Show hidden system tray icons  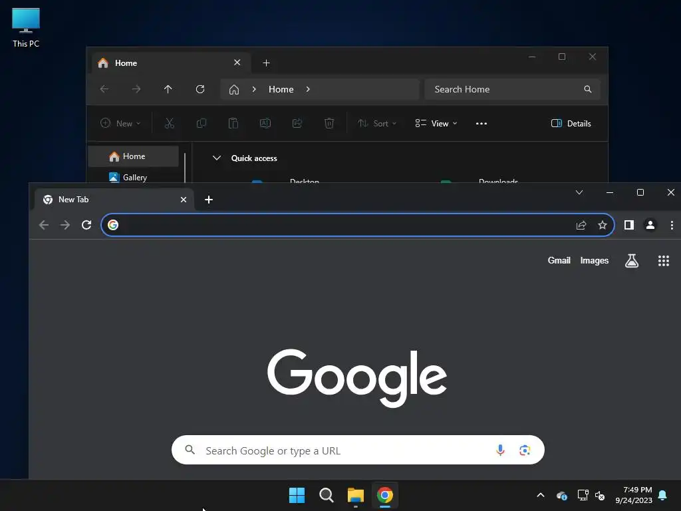click(541, 495)
